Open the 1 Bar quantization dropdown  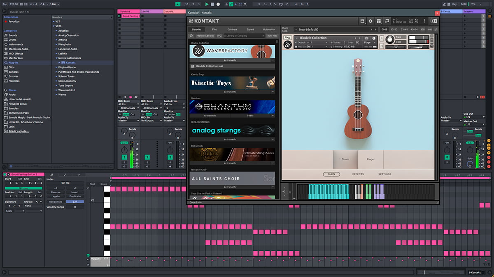55,4
